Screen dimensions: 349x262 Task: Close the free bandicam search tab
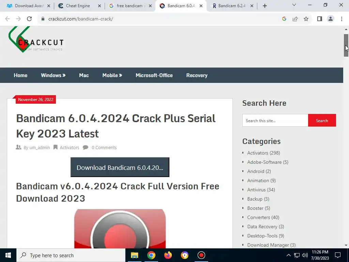150,6
